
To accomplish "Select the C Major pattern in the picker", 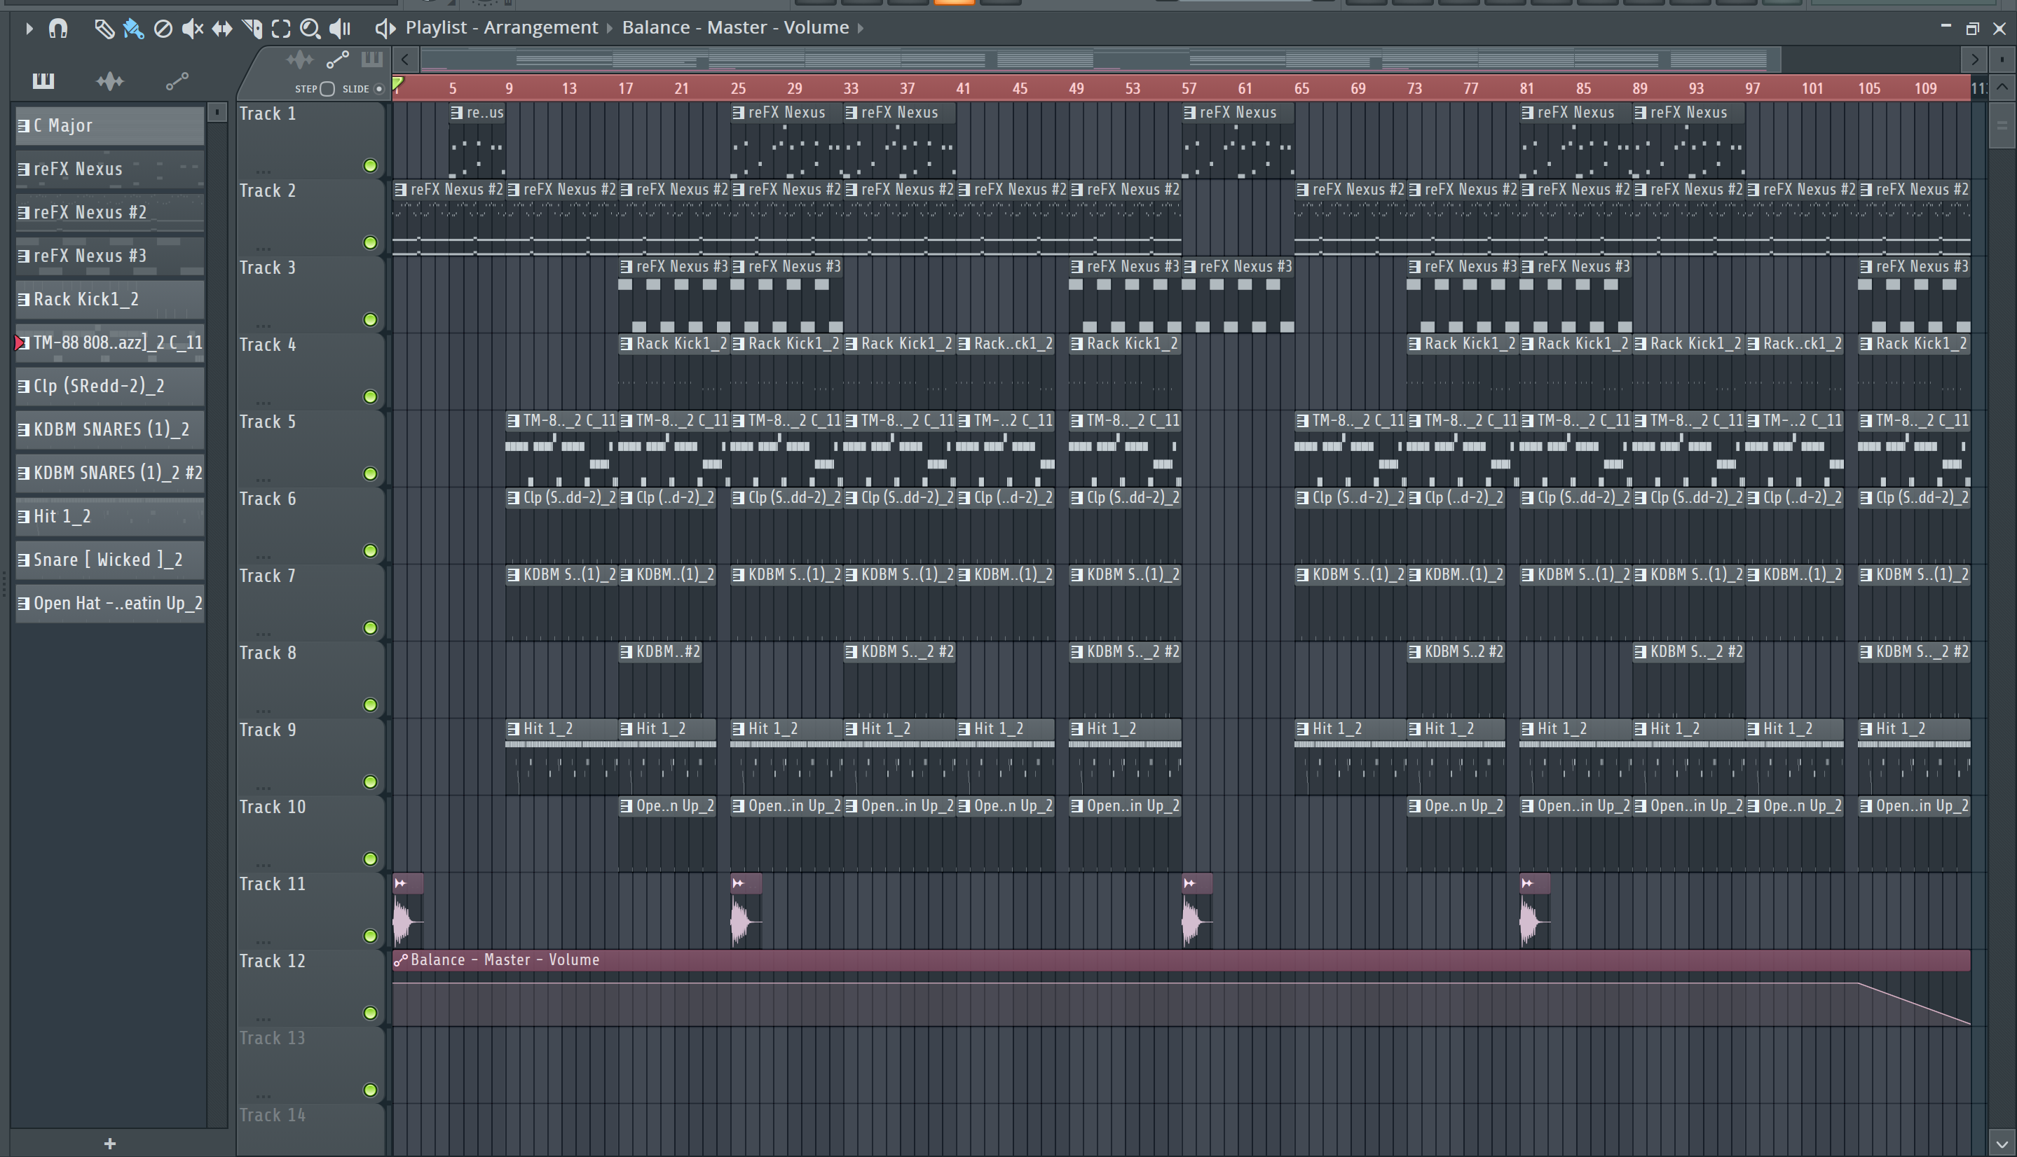I will (x=110, y=125).
